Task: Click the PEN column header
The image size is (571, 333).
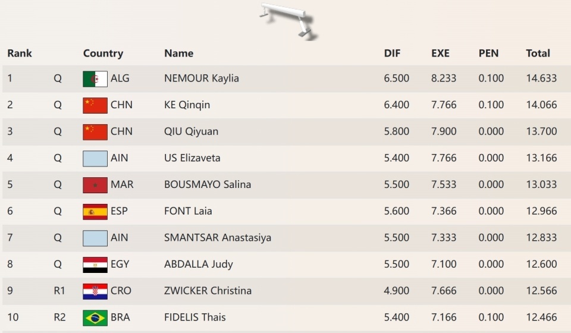Action: pyautogui.click(x=488, y=54)
